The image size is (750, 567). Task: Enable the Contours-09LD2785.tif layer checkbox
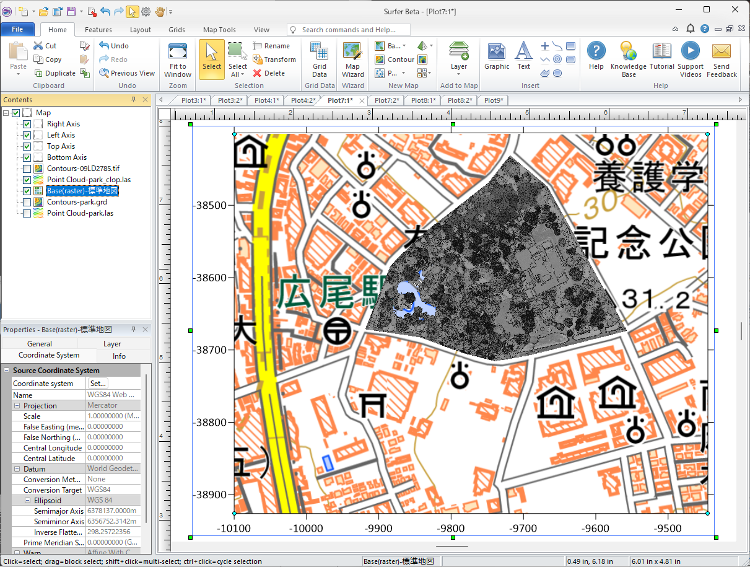click(x=27, y=169)
